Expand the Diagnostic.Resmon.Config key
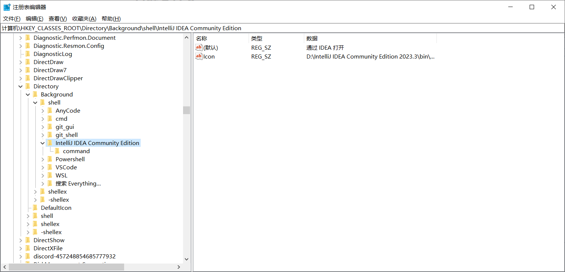Screen dimensions: 565x272 pos(21,46)
